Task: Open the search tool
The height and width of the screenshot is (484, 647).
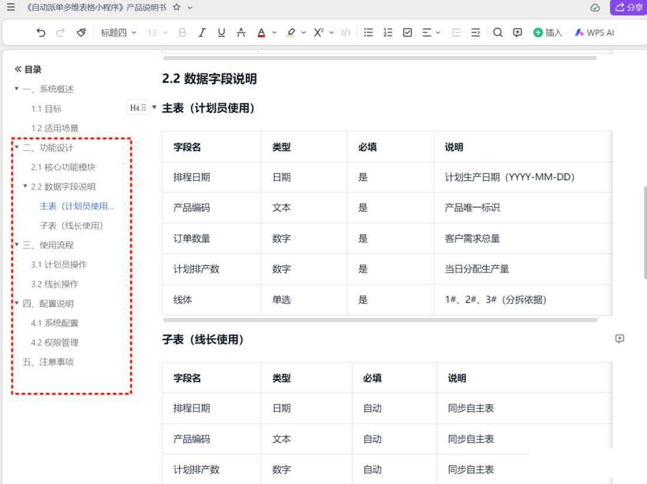Action: 497,33
